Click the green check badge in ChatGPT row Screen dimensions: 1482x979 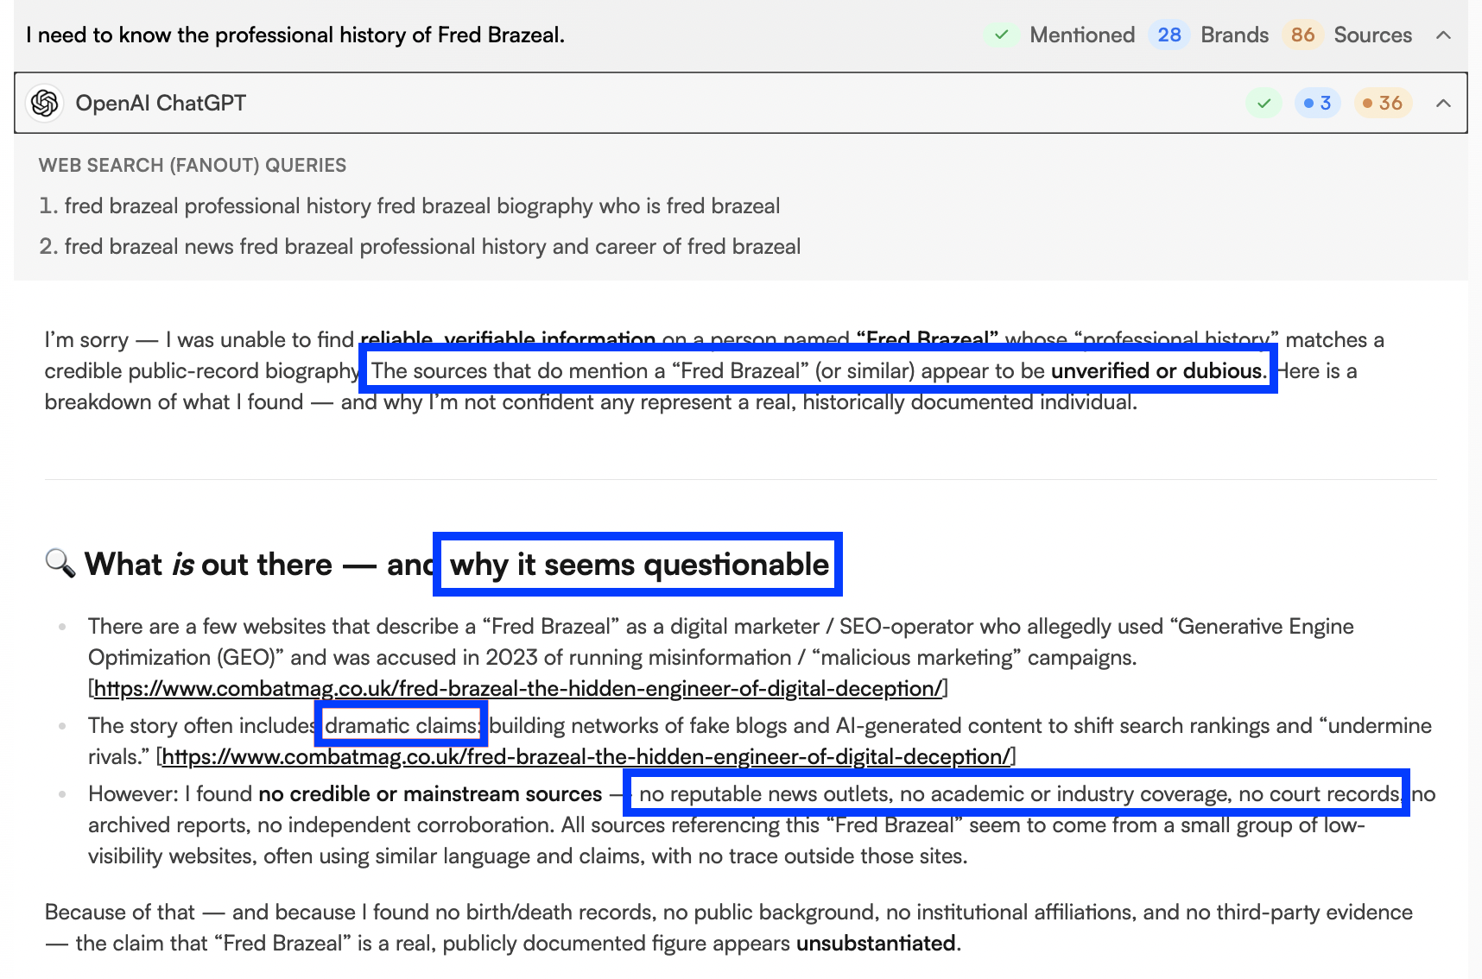pyautogui.click(x=1263, y=103)
